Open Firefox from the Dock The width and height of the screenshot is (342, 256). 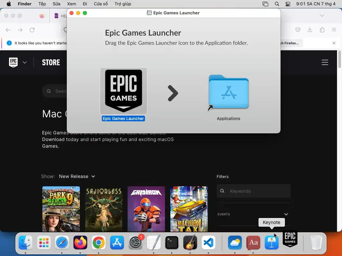pos(80,243)
